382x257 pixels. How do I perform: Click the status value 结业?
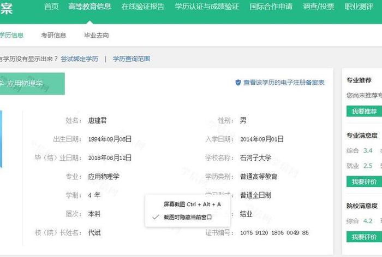(246, 214)
